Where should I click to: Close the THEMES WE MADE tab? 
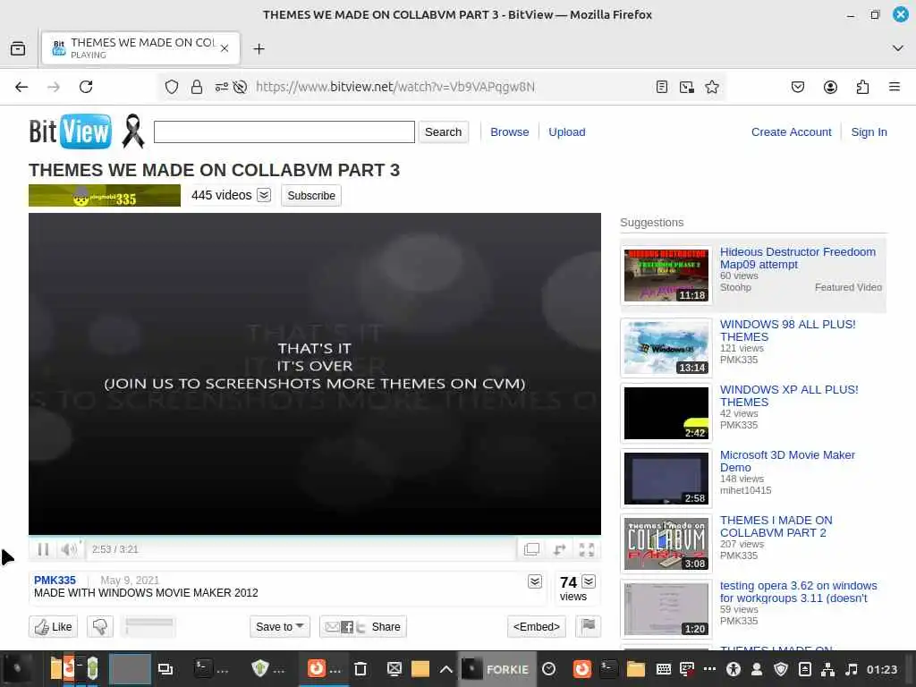click(225, 48)
